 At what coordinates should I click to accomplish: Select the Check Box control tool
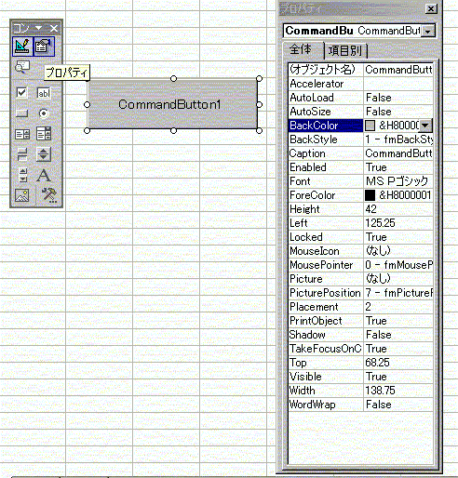coord(21,93)
